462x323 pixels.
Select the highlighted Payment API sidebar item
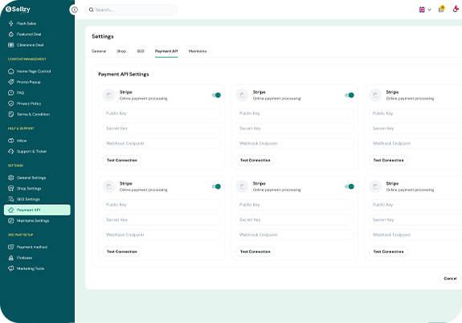pyautogui.click(x=37, y=210)
